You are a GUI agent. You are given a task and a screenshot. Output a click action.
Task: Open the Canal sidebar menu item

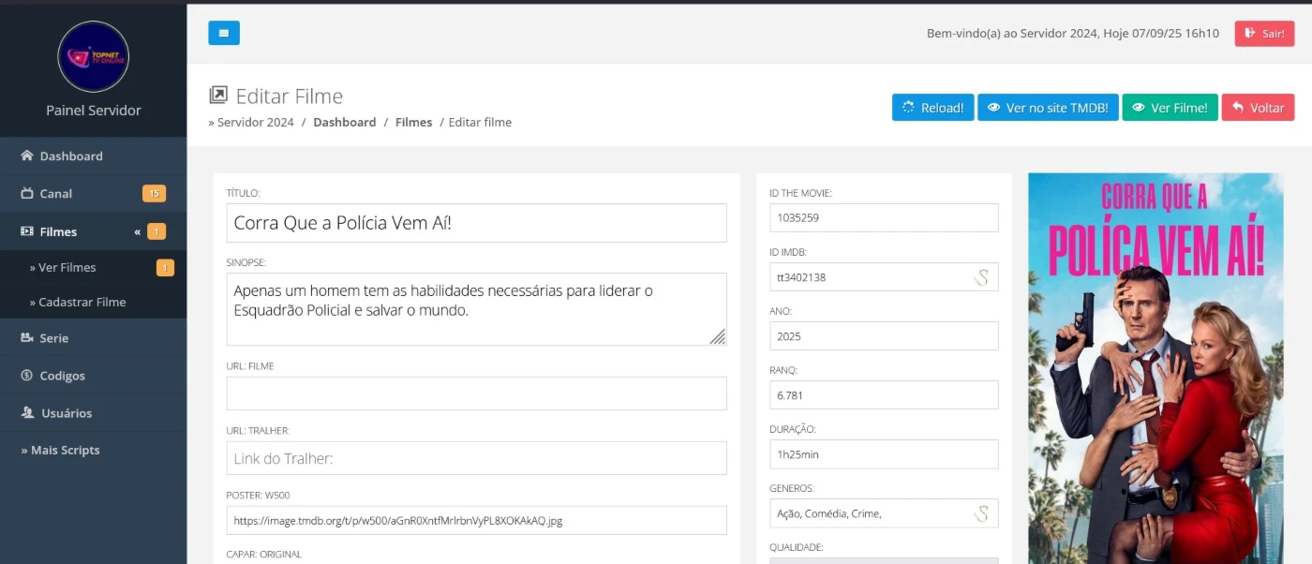[x=94, y=194]
